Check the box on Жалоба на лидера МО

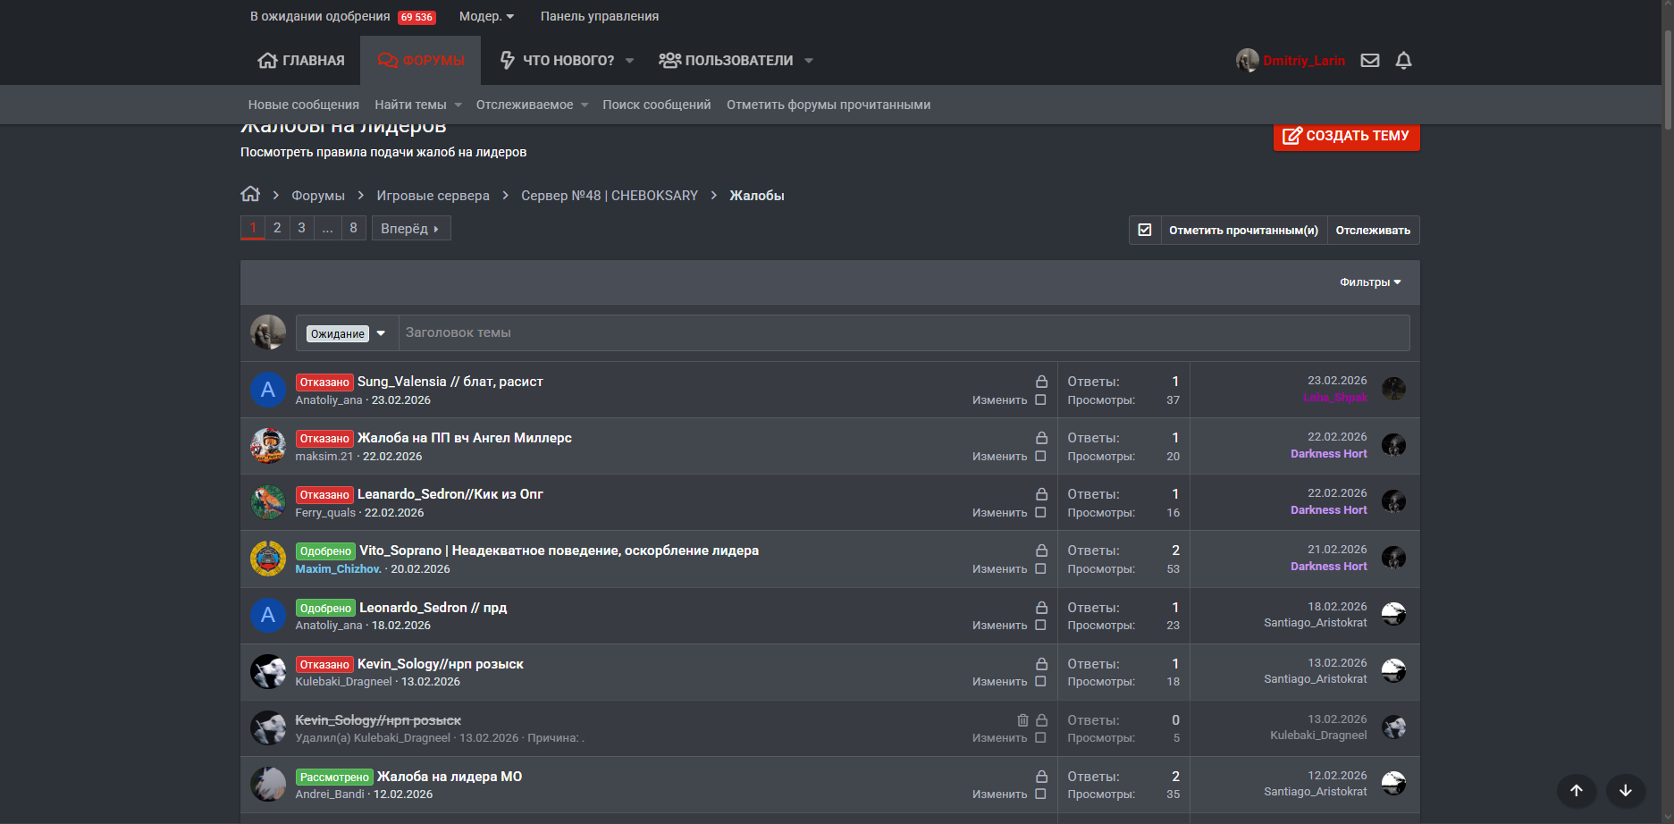[1040, 794]
